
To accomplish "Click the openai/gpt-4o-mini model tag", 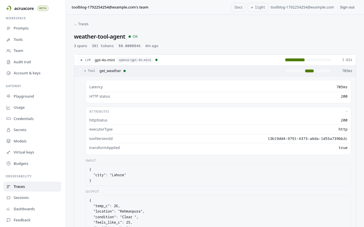I will pos(135,60).
